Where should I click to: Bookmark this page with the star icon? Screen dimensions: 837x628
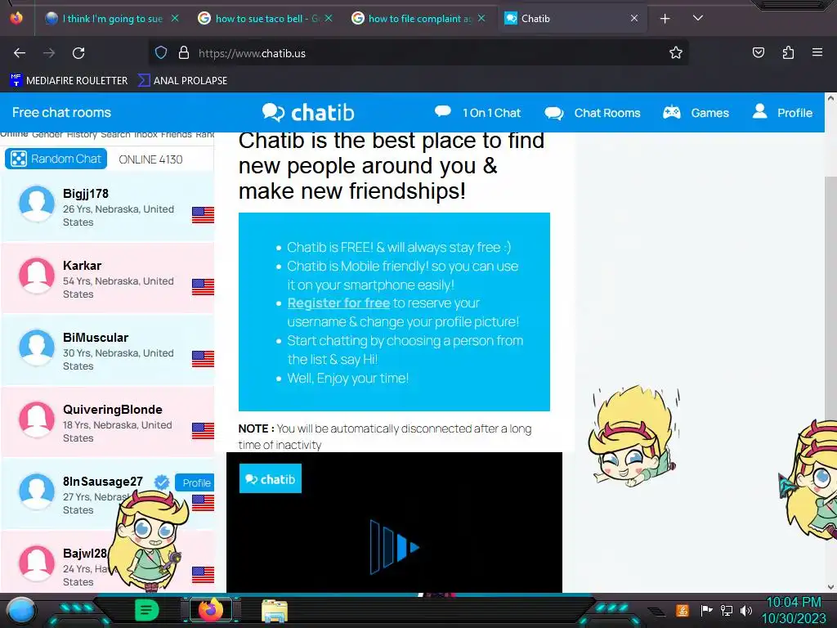coord(676,53)
